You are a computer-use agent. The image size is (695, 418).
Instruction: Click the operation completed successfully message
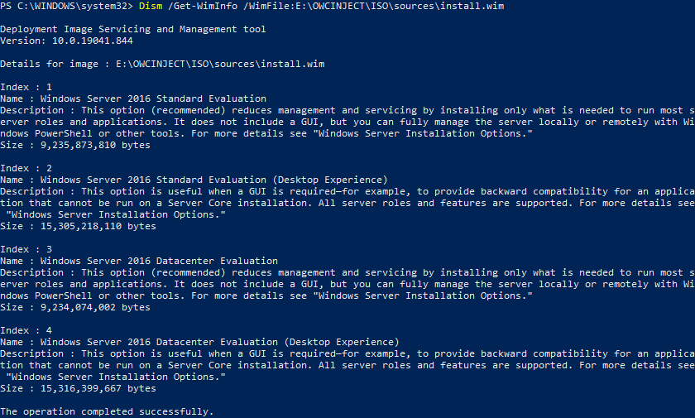[107, 411]
